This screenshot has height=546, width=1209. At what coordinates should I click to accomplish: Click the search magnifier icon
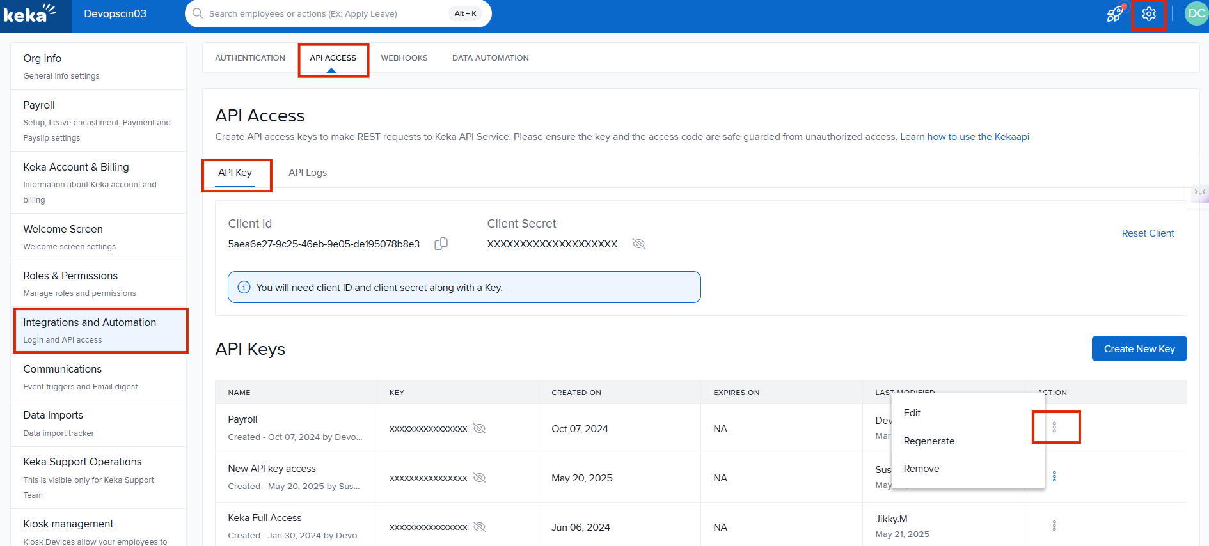click(x=198, y=13)
